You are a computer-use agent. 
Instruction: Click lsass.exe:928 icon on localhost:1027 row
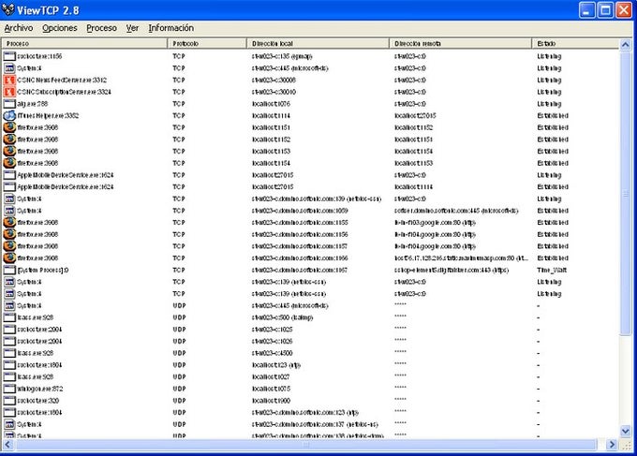point(9,376)
